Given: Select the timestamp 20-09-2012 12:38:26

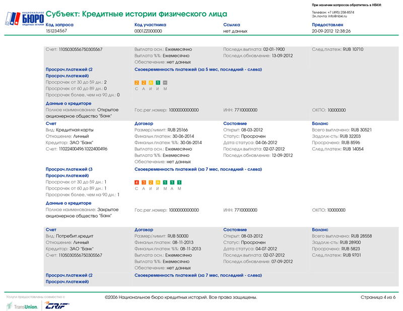Looking at the screenshot, I should (x=331, y=31).
